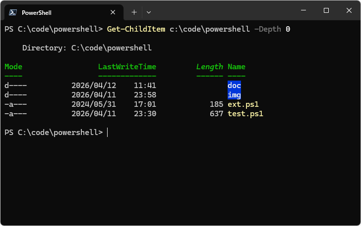Click the Mode column header
Viewport: 361px width, 226px height.
[13, 67]
